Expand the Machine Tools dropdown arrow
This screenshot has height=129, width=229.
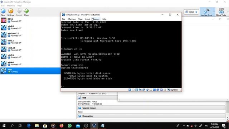(214, 12)
